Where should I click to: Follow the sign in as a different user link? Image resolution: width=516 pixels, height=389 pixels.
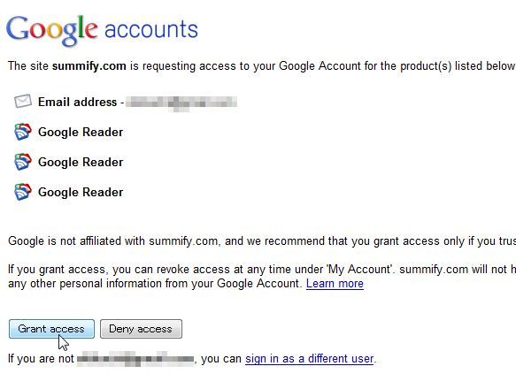pos(310,358)
